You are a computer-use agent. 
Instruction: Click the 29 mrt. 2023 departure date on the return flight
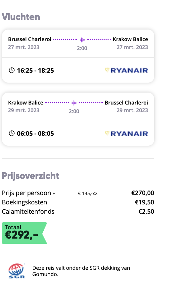24,110
